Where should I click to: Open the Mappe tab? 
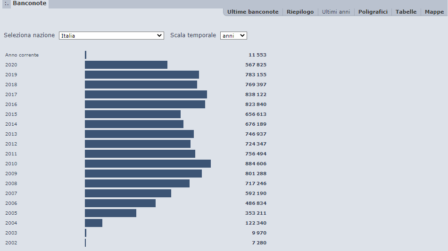point(434,12)
